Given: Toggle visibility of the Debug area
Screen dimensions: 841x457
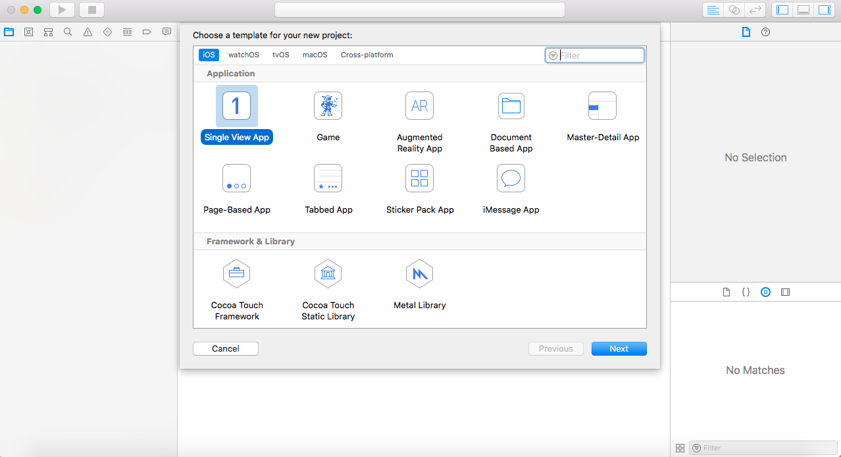Looking at the screenshot, I should (803, 10).
